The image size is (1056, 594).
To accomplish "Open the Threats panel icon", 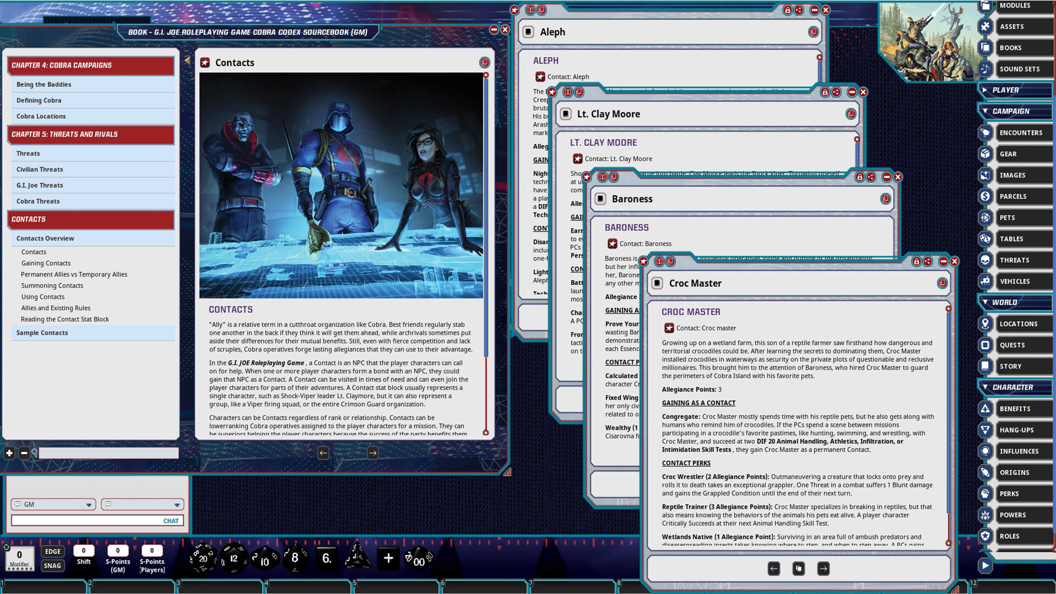I will point(984,260).
